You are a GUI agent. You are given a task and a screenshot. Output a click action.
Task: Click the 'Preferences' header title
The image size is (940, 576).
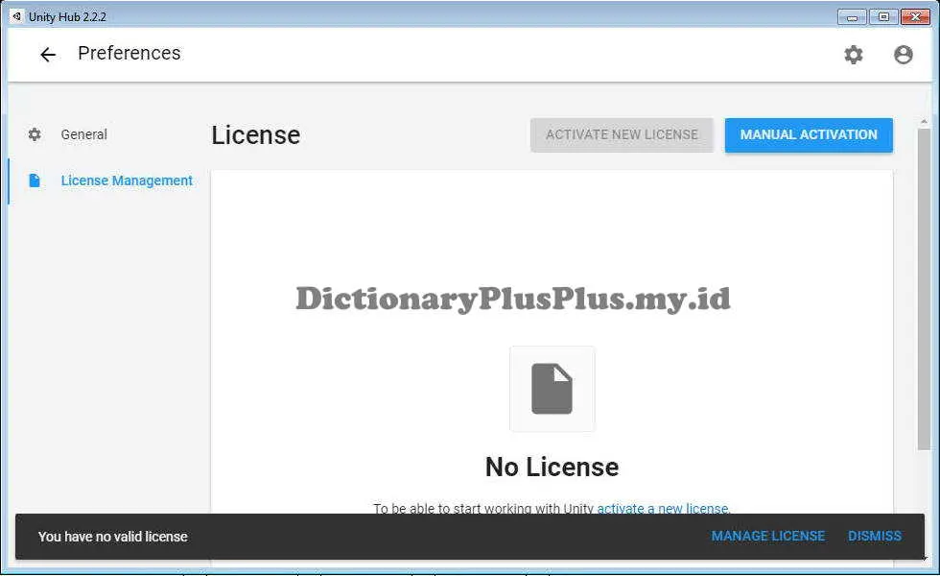coord(129,53)
